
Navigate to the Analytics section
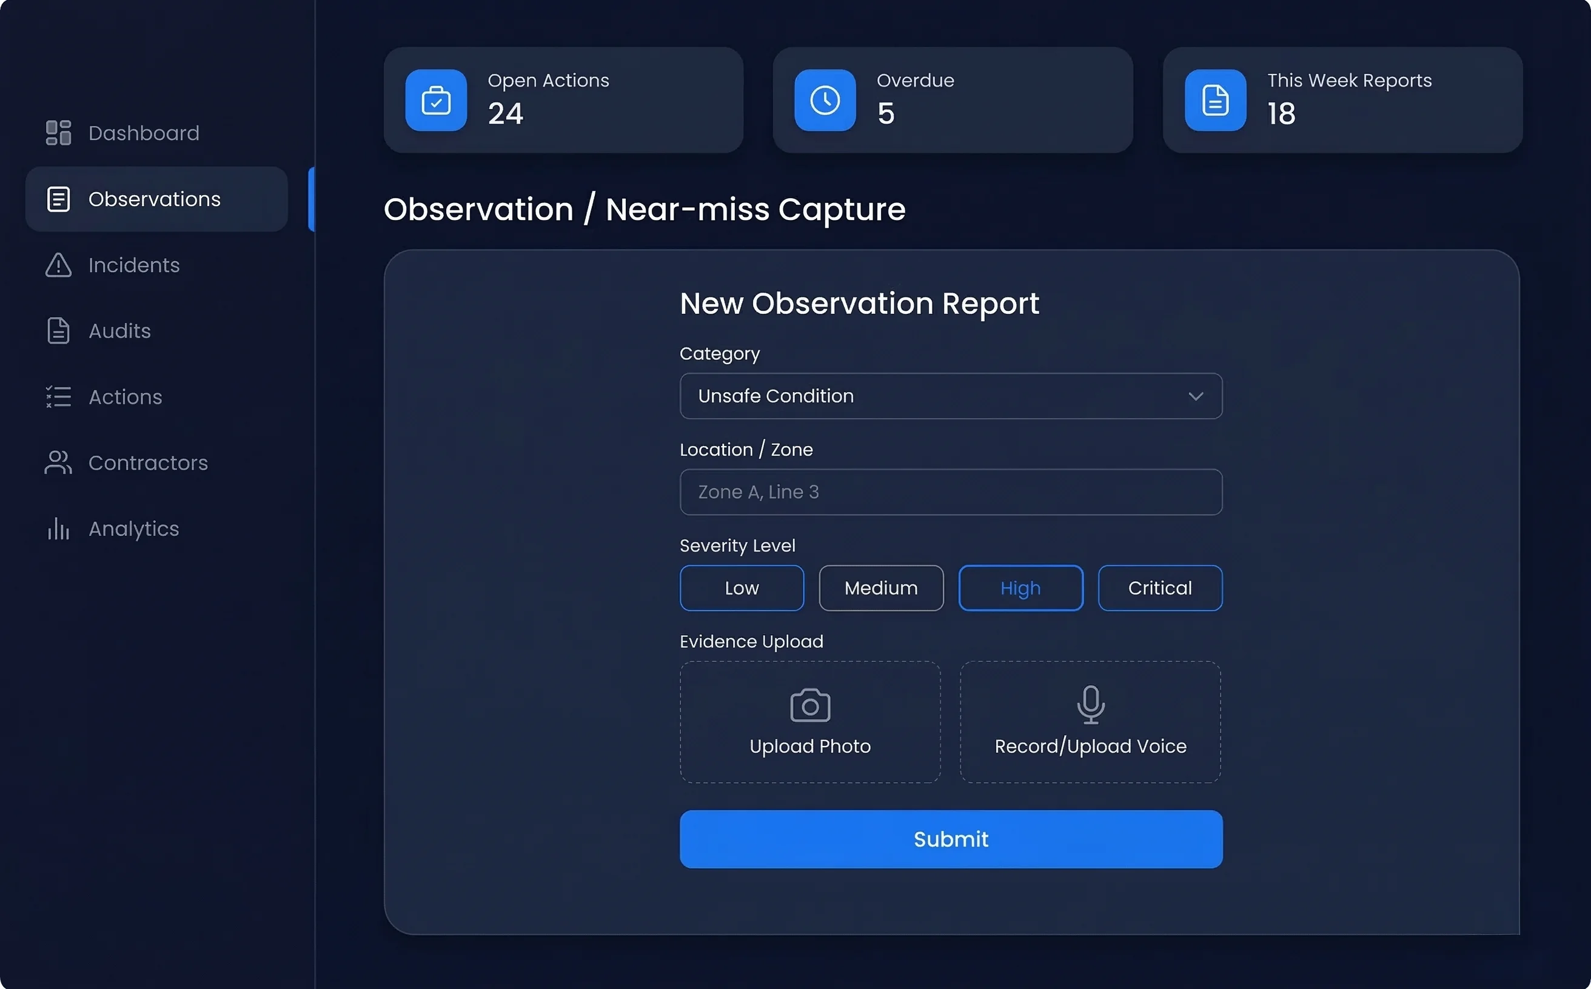133,528
